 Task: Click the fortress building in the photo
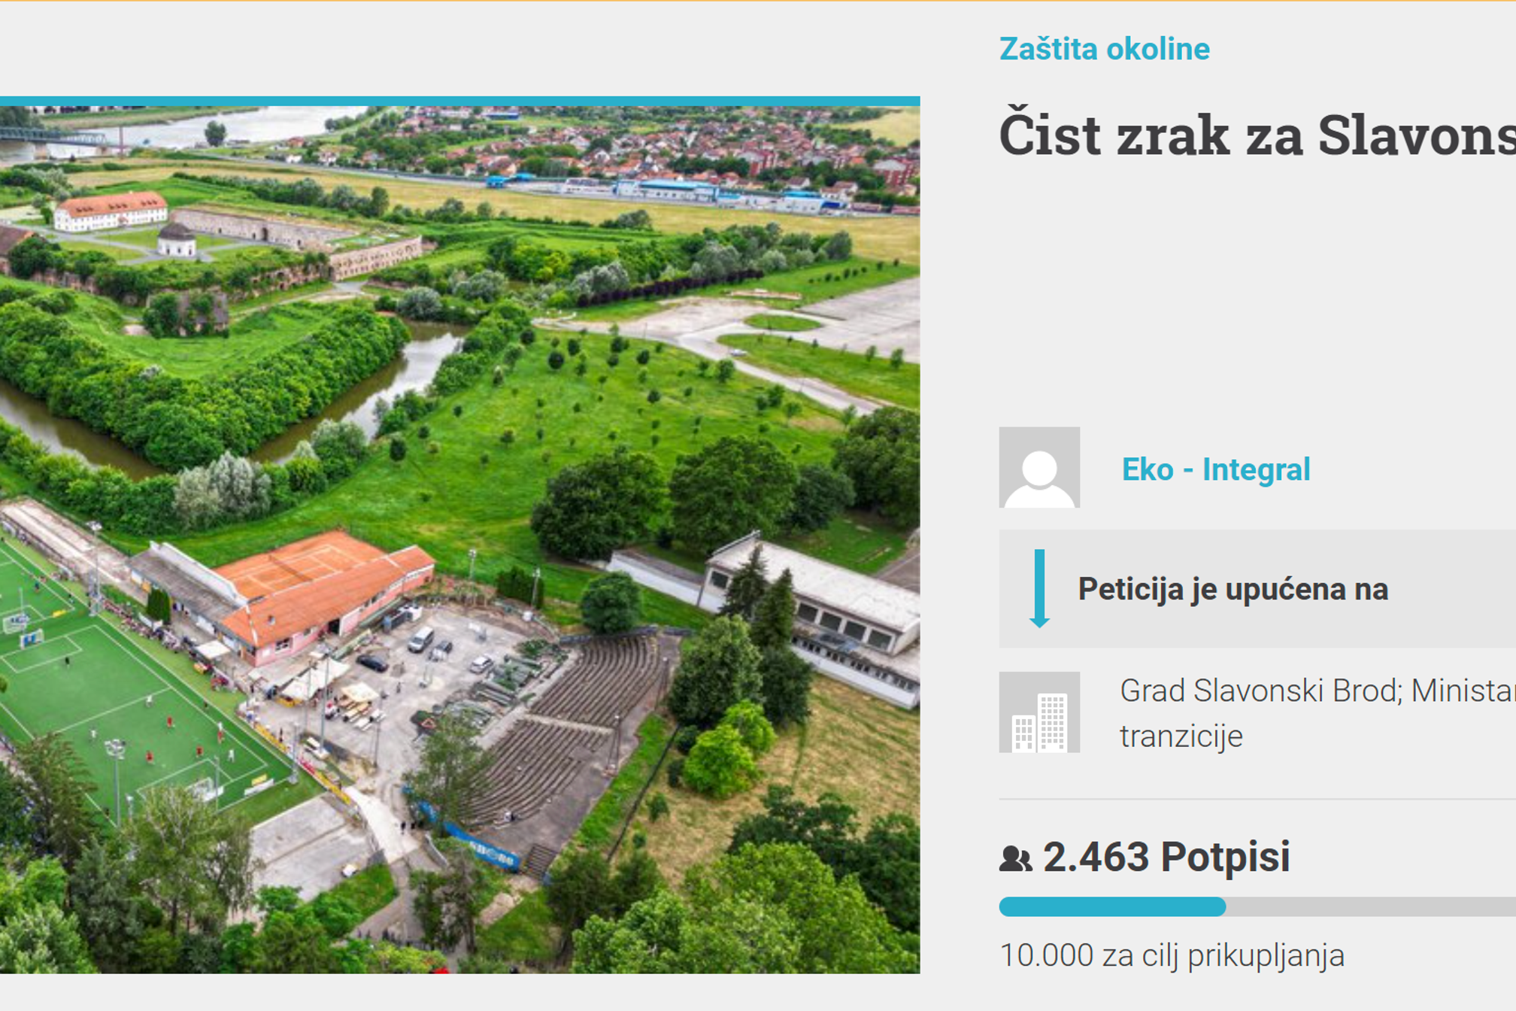coord(111,211)
